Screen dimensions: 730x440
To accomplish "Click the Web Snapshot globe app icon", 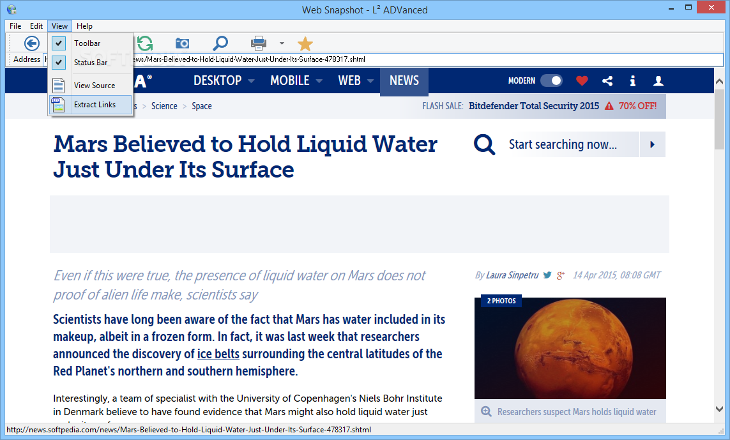I will pos(11,10).
